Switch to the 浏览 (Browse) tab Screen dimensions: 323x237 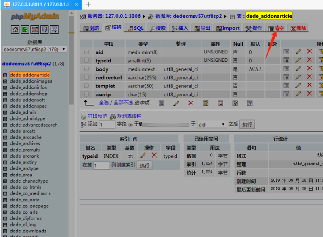90,28
